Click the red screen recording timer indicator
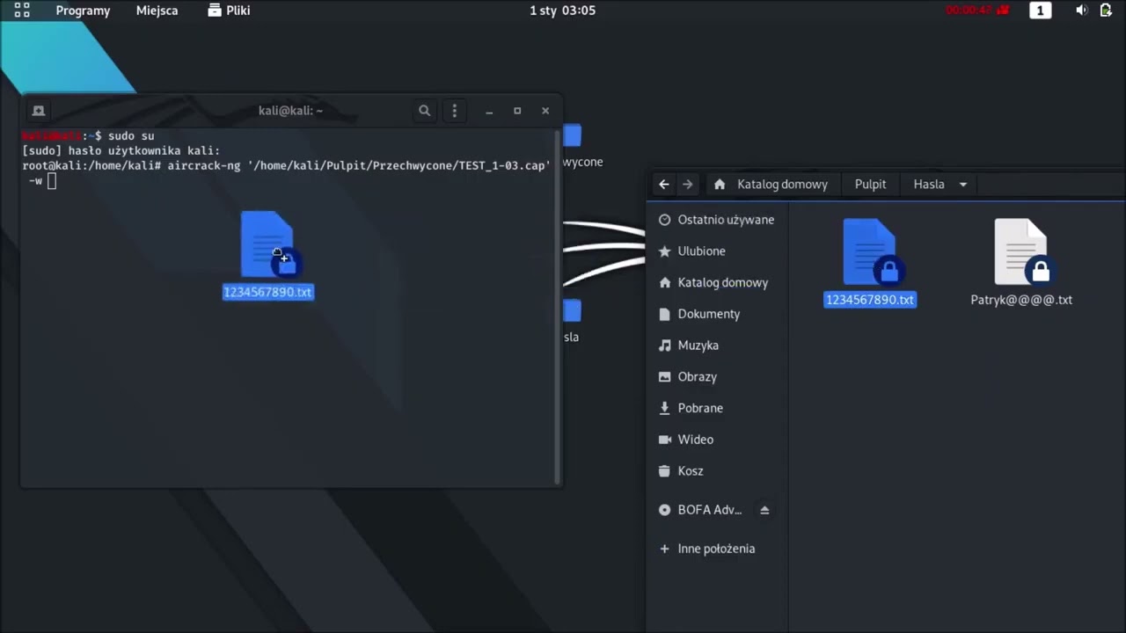Screen dimensions: 1126x633 (x=977, y=11)
